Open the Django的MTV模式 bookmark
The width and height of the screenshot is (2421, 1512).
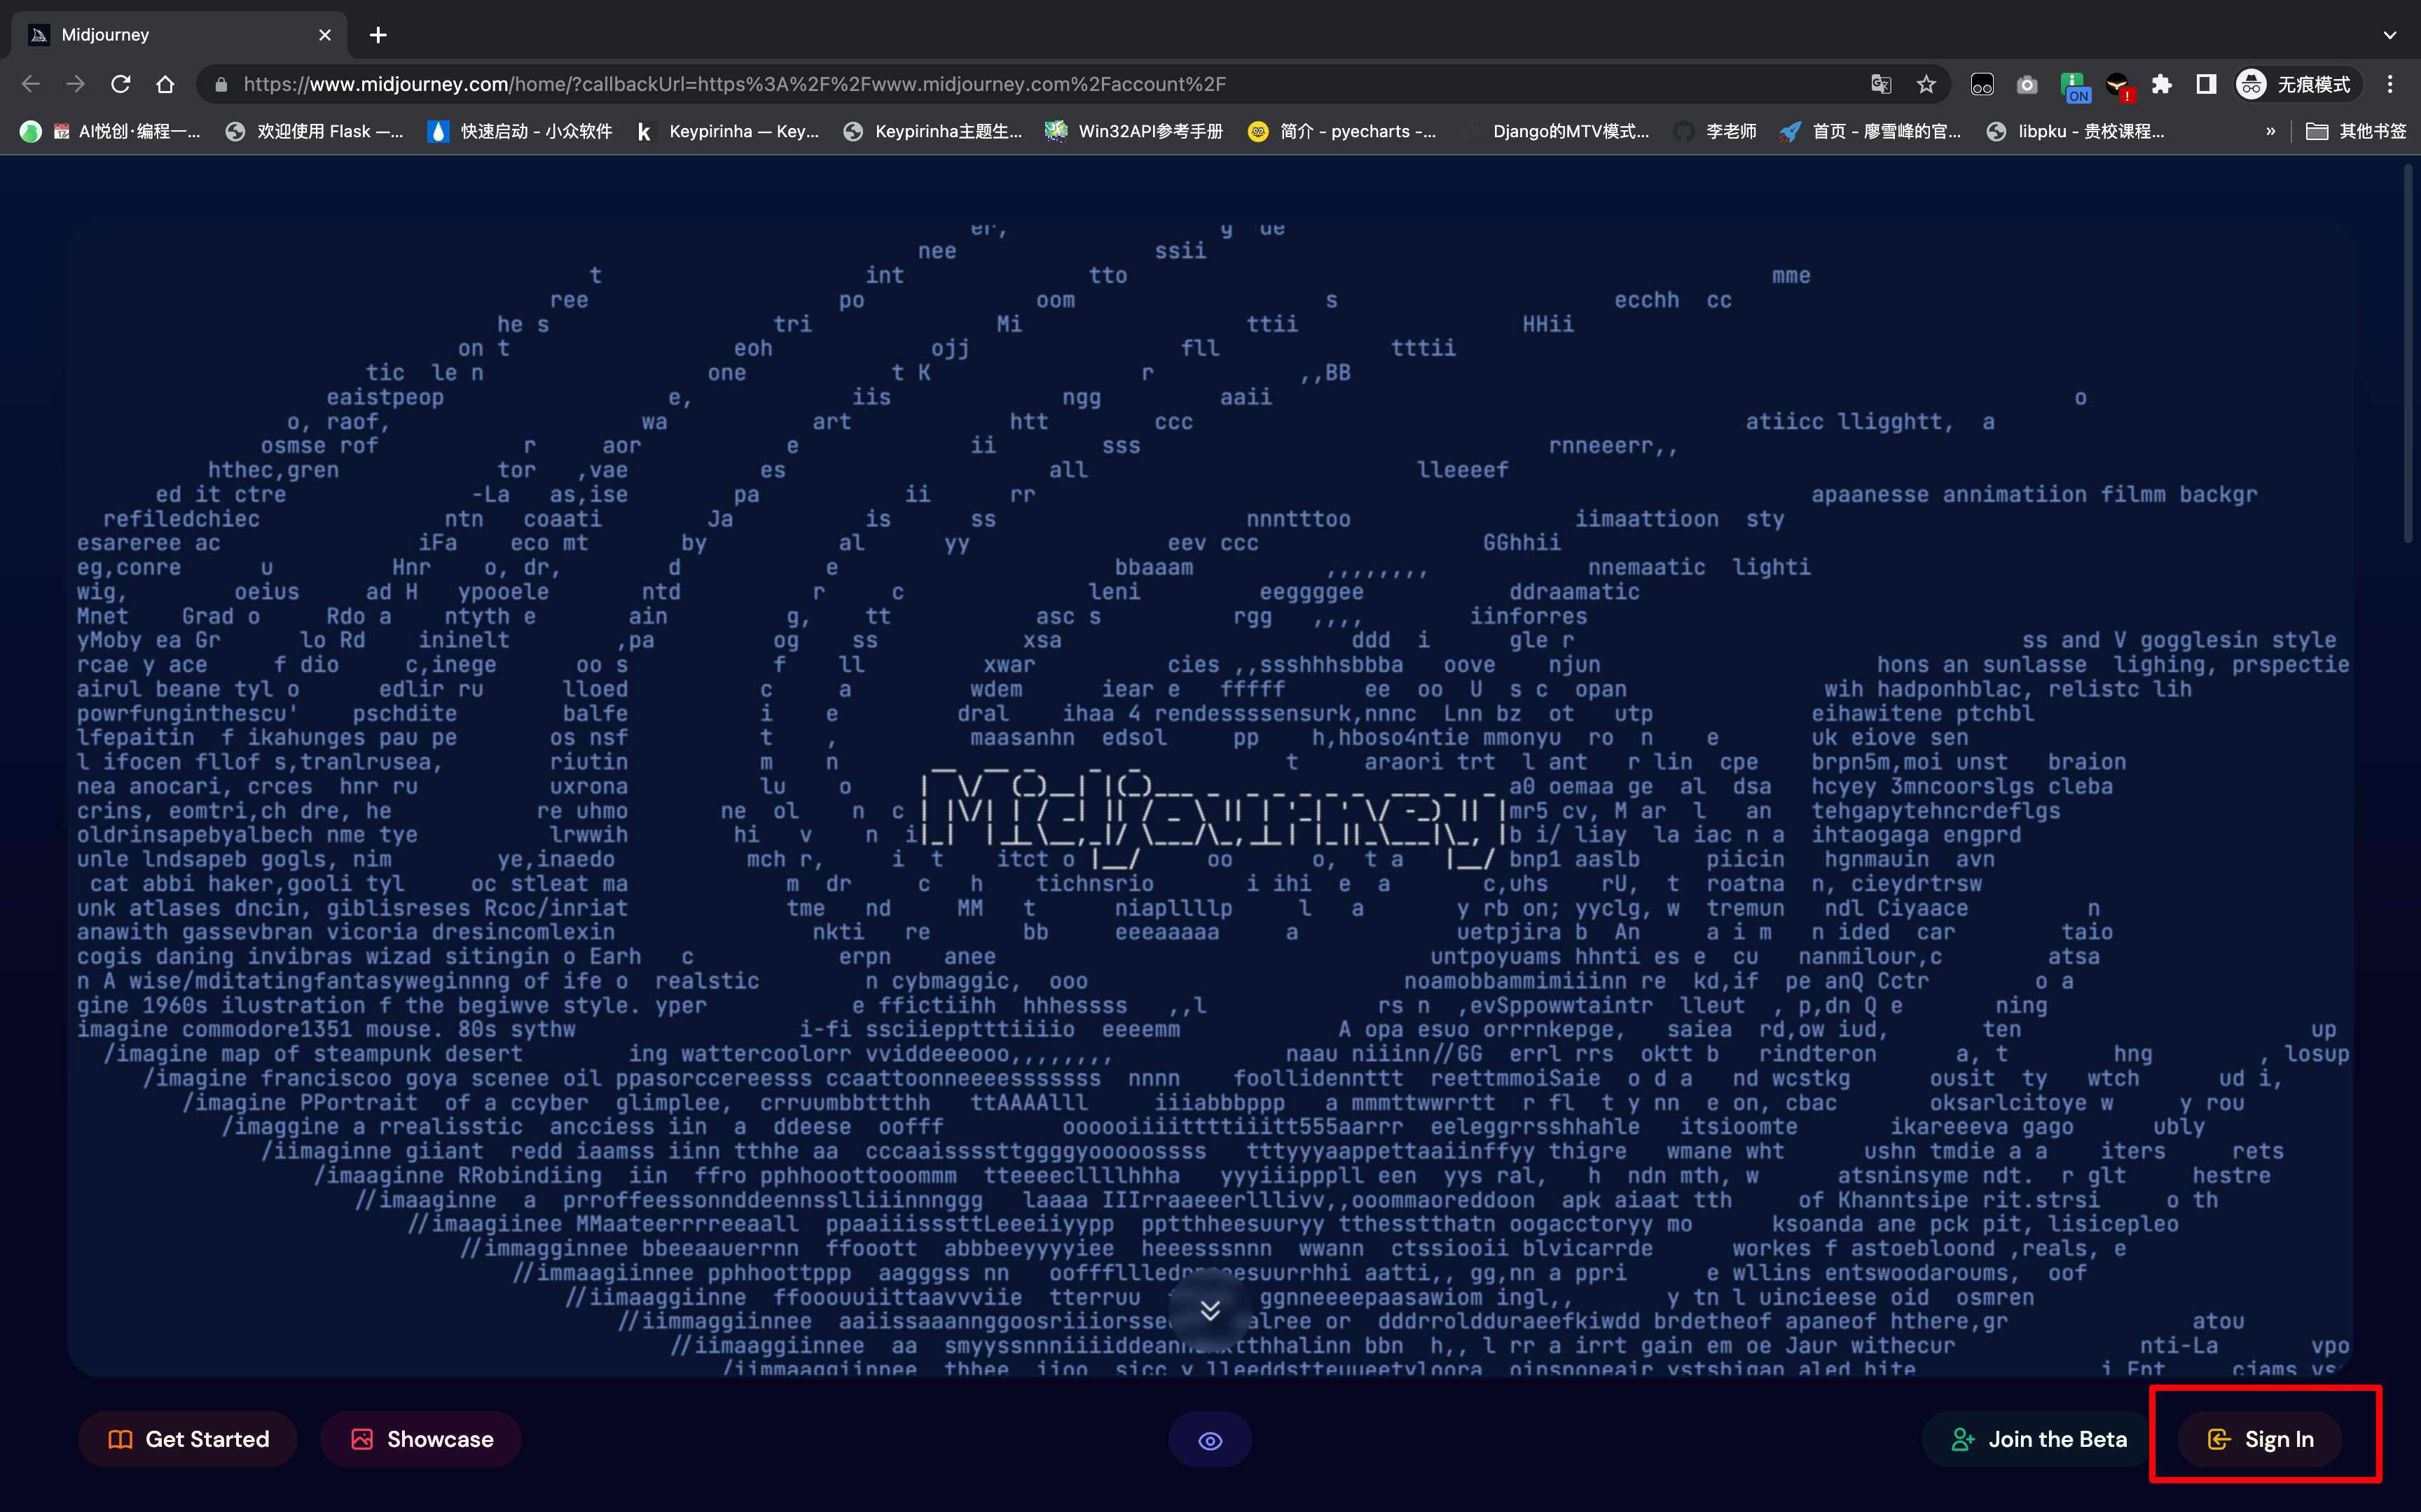click(1557, 131)
